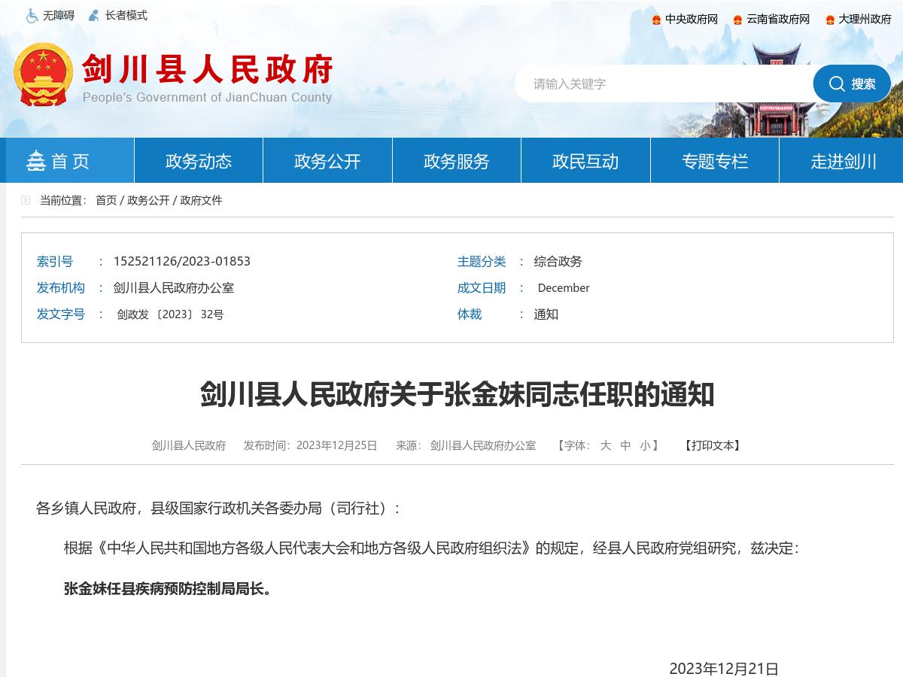Screen dimensions: 903x677
Task: Select publisher text 剑川县人民政府办公室 in info box
Action: pos(174,287)
